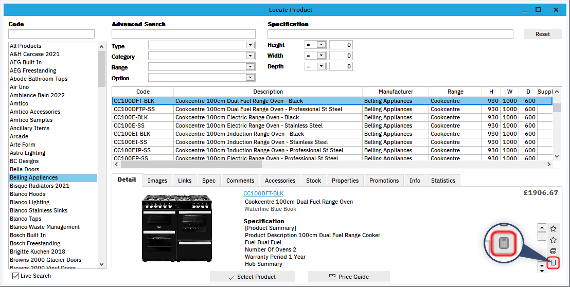Screen dimensions: 570x287
Task: Switch to the Links tab
Action: [x=185, y=181]
